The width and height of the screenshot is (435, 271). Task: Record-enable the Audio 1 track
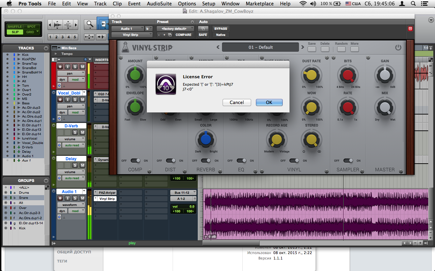coord(60,199)
